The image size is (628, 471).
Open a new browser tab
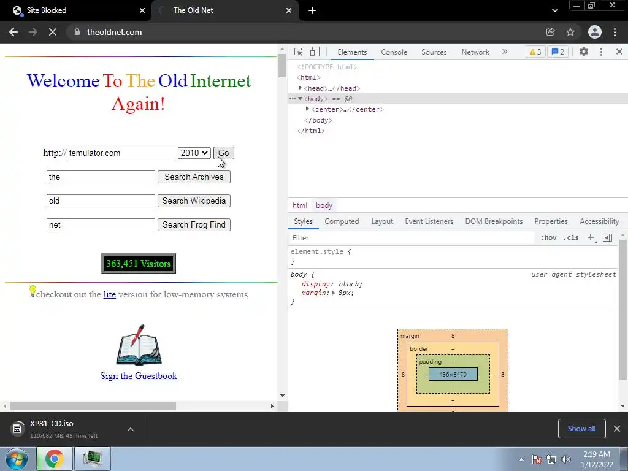[x=312, y=10]
